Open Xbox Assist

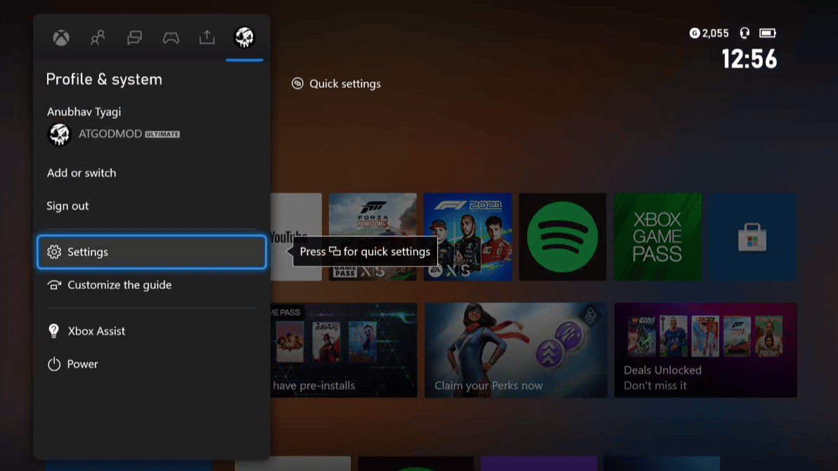click(152, 331)
